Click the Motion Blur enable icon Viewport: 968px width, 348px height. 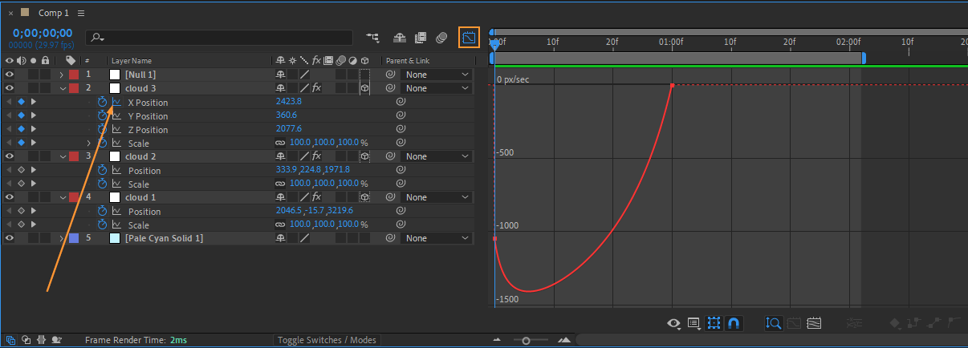pos(441,38)
